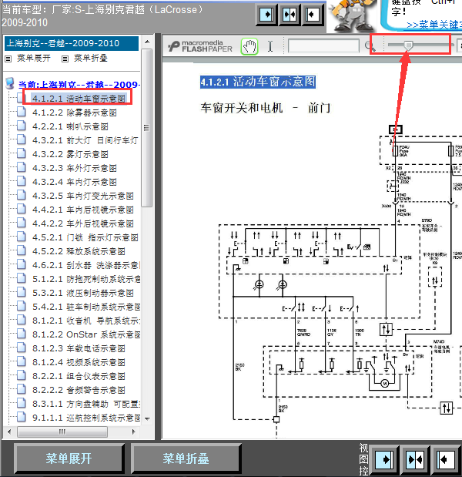Open 8.1.2.2 OnStar 系统示意图 item
This screenshot has height=477, width=462.
click(86, 334)
